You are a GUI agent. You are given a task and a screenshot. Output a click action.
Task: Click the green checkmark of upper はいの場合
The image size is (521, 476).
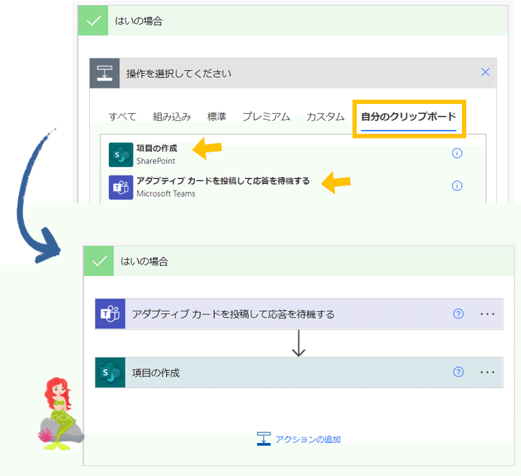point(93,20)
